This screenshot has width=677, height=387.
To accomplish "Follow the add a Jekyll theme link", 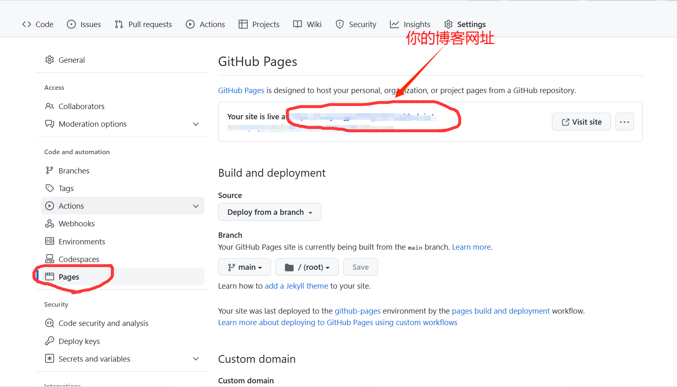I will (x=296, y=286).
